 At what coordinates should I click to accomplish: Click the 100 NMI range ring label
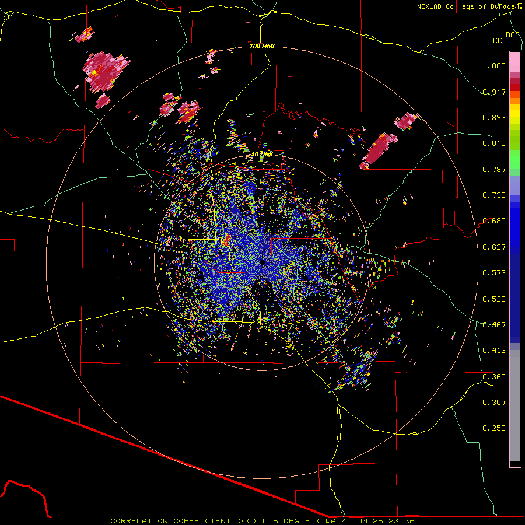click(x=262, y=46)
